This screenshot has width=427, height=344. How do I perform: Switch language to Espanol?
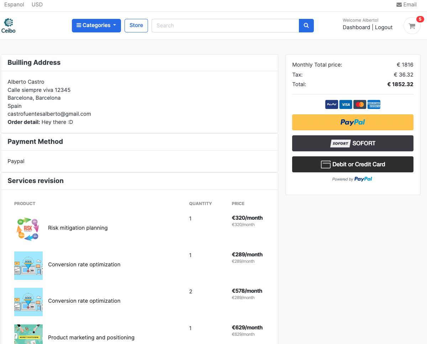click(x=14, y=5)
